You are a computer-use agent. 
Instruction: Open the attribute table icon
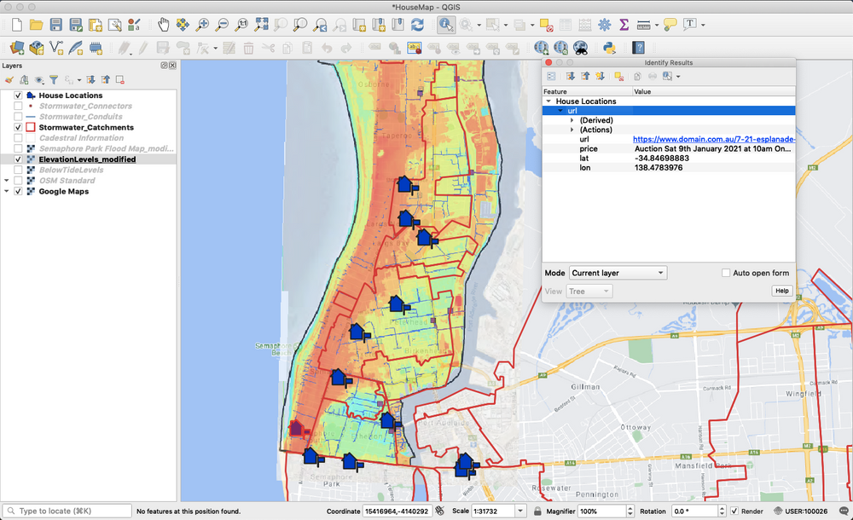[x=565, y=25]
